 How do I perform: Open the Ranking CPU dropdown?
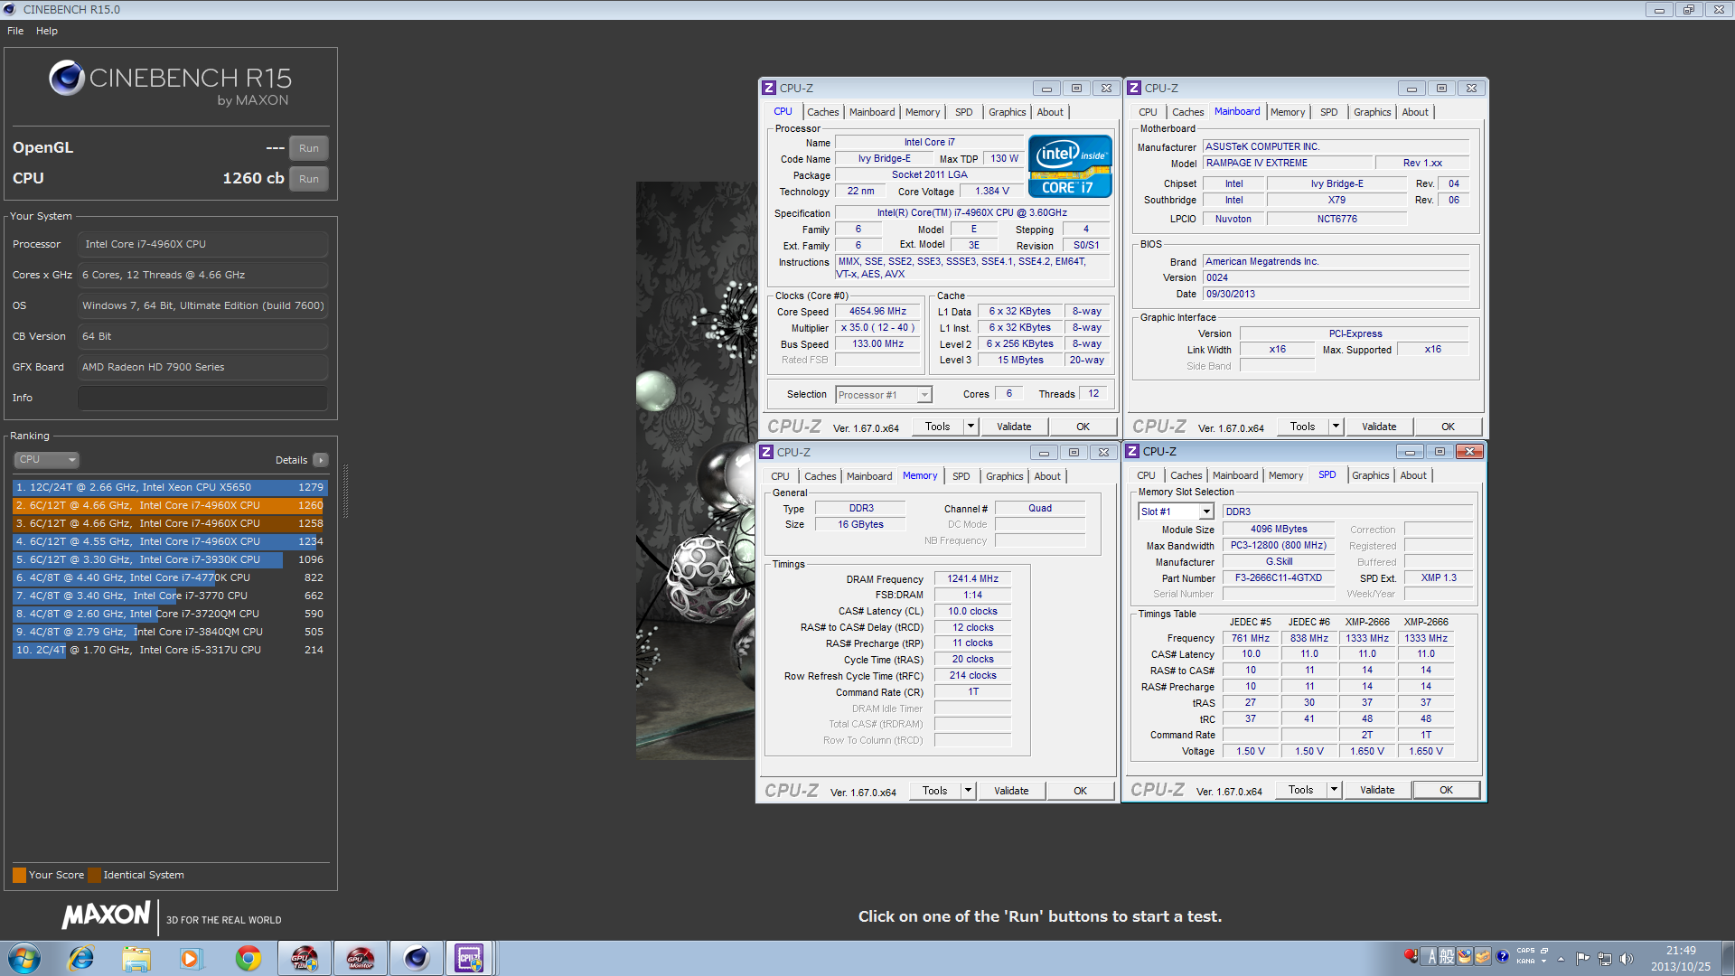[x=47, y=460]
